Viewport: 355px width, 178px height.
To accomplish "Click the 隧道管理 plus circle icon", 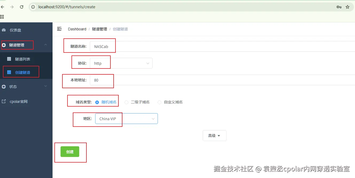I will click(x=4, y=45).
